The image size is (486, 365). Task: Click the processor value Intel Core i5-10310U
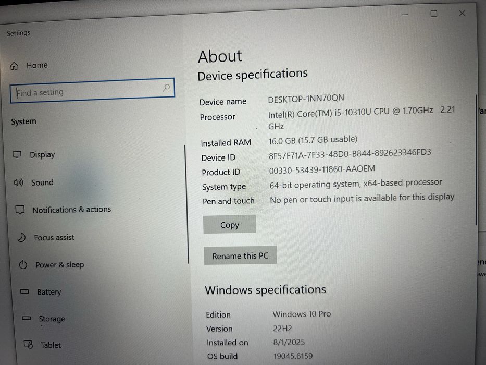[x=362, y=118]
